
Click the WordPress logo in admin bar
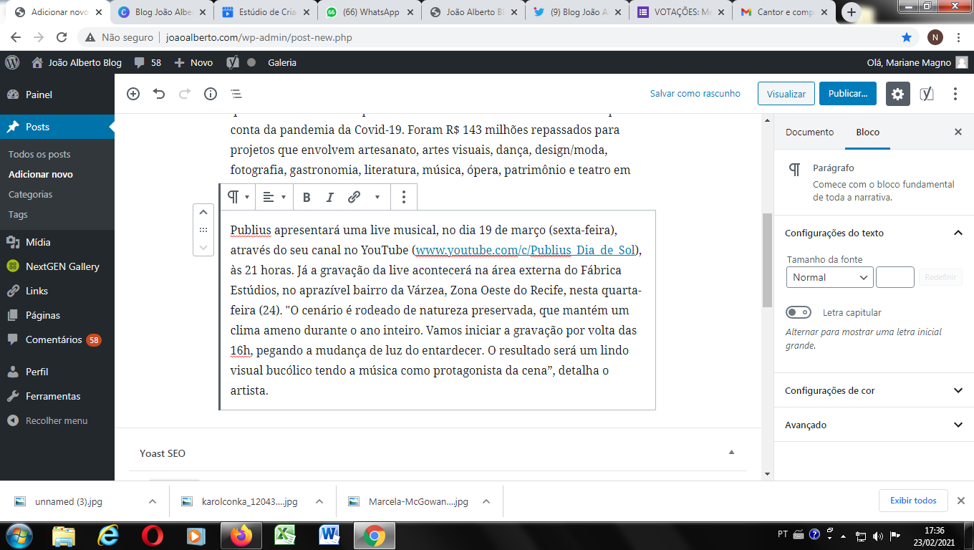[12, 62]
